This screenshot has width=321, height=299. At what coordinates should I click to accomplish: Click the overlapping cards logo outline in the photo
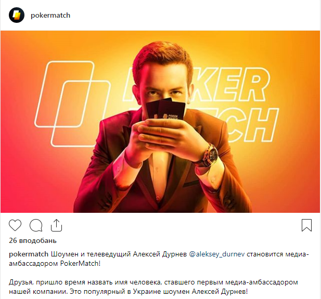[x=71, y=104]
